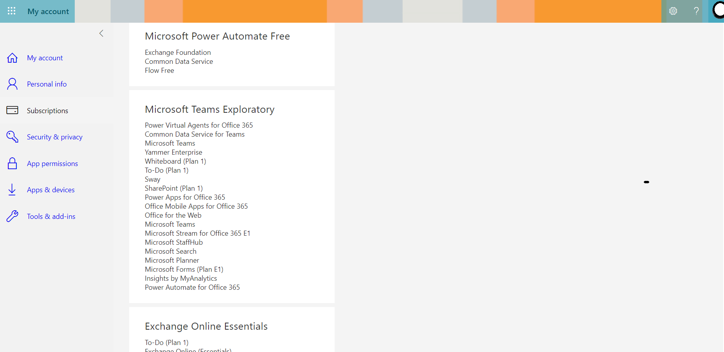The width and height of the screenshot is (724, 352).
Task: Click the key icon for Security & privacy
Action: (13, 137)
